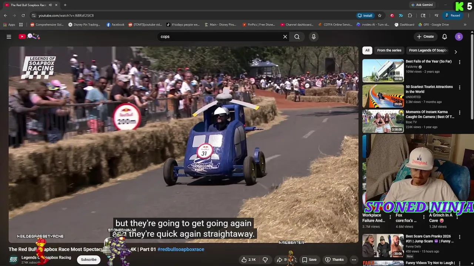Open the invideo AI bookmark
The height and width of the screenshot is (266, 474).
pyautogui.click(x=373, y=25)
